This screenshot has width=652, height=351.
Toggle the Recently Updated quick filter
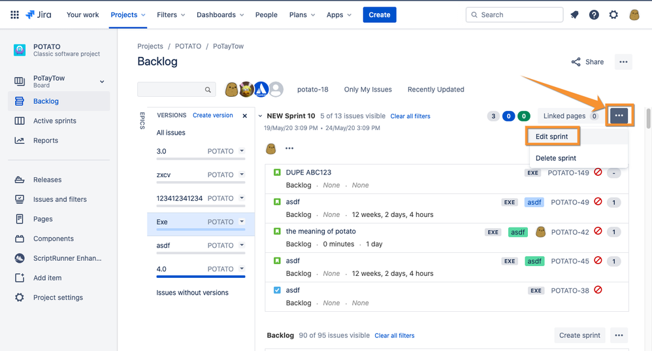click(436, 90)
